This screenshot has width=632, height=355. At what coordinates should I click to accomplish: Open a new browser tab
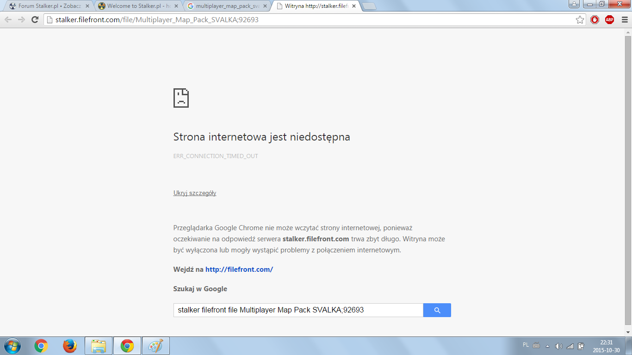pyautogui.click(x=369, y=6)
